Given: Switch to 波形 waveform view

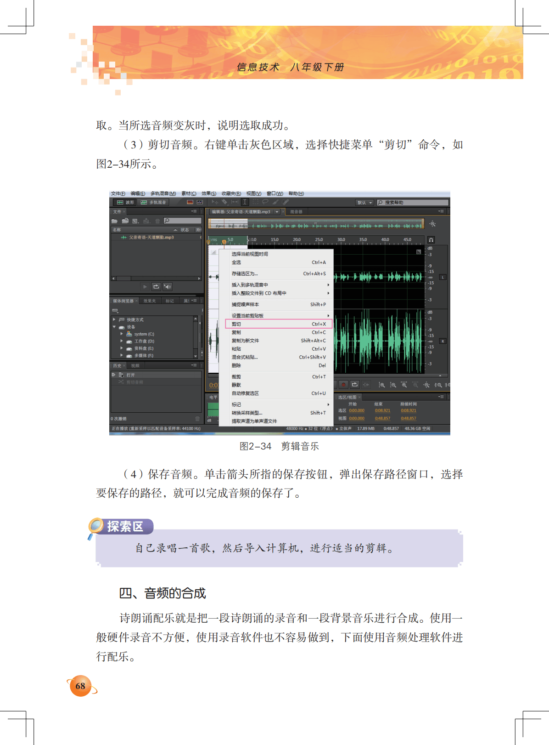Looking at the screenshot, I should coord(124,202).
